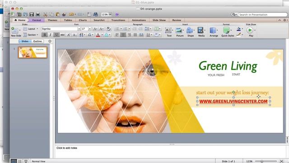This screenshot has width=289, height=163.
Task: Click the Print icon in the toolbar
Action: point(38,14)
